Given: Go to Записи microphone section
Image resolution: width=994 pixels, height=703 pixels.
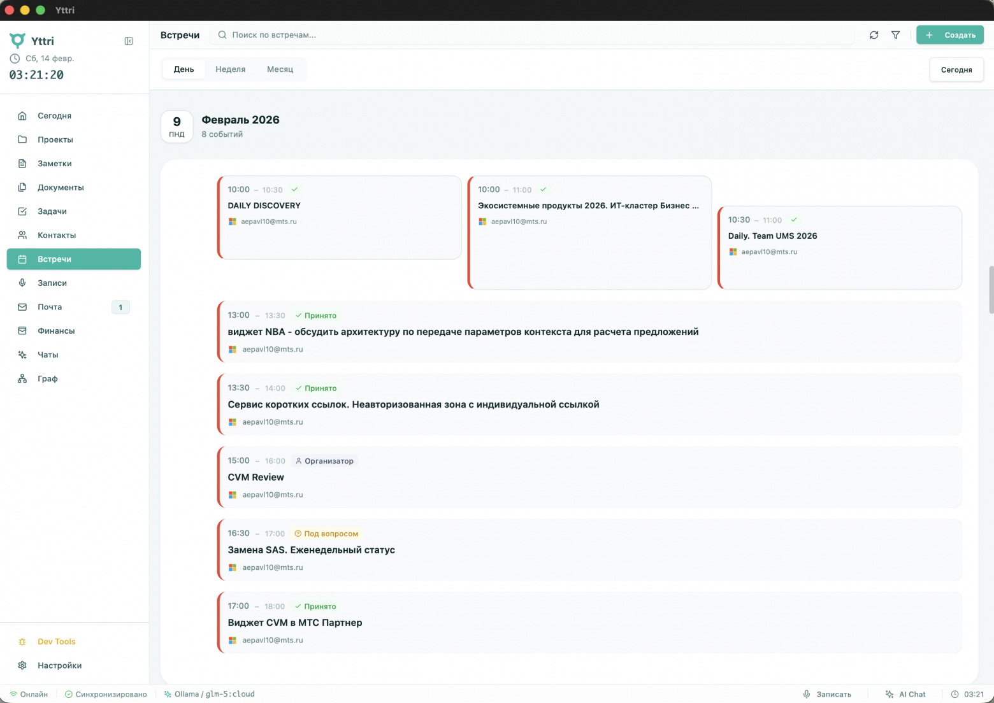Looking at the screenshot, I should coord(52,283).
